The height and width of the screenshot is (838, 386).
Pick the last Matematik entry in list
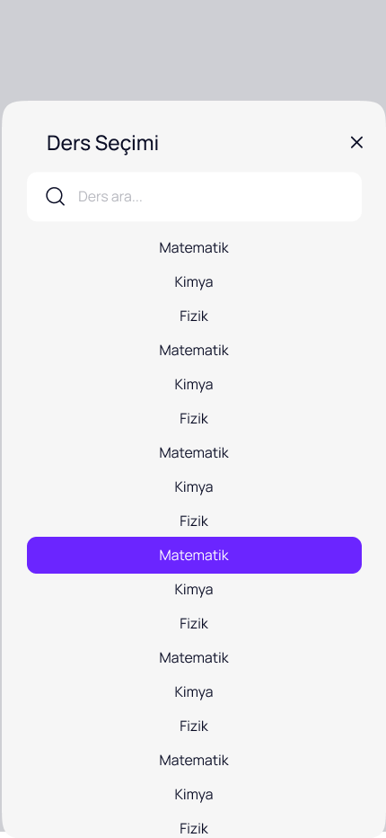194,761
